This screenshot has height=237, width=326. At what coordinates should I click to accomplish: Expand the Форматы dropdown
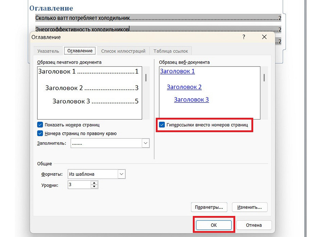coord(121,174)
